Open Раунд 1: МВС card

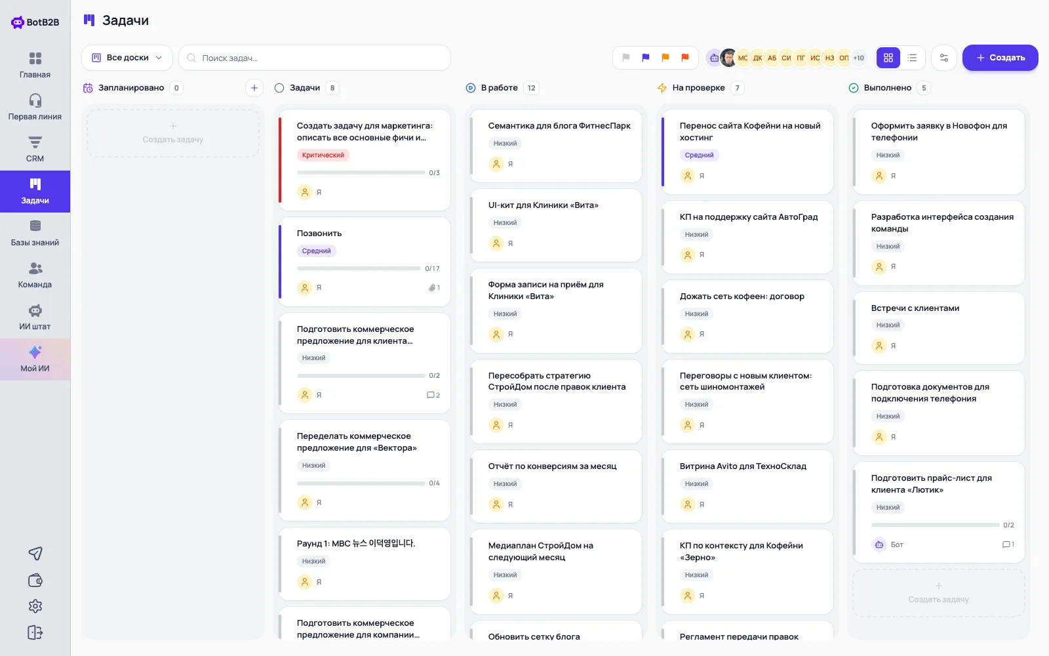365,564
